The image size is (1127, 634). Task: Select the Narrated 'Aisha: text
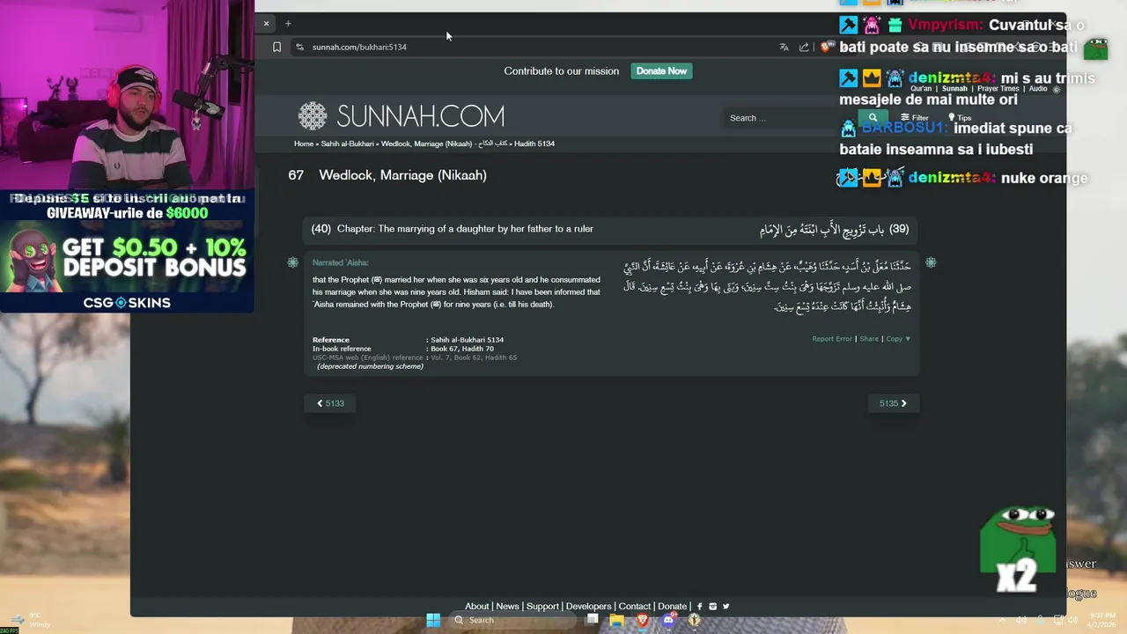340,262
